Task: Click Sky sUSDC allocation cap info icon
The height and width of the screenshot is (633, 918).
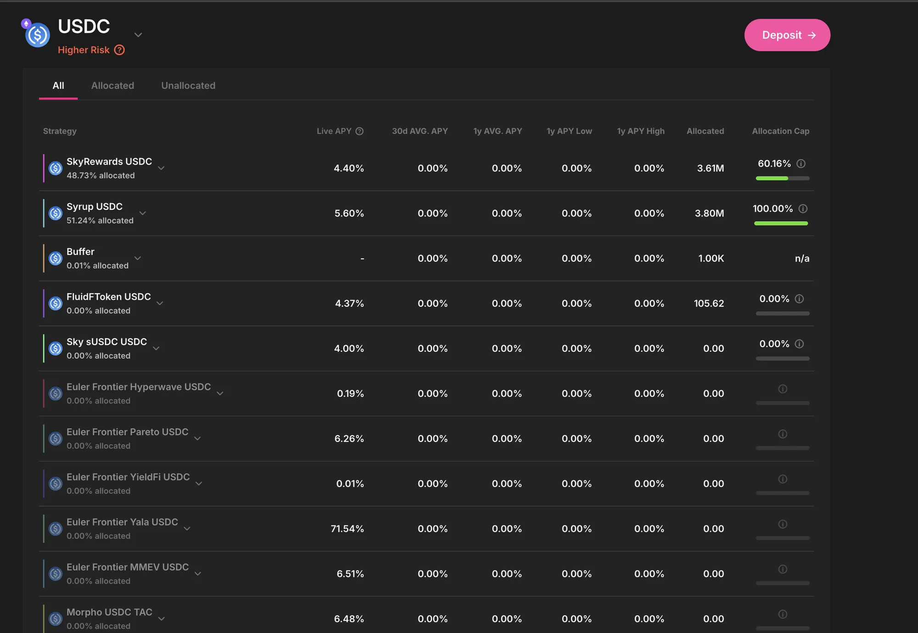Action: (799, 344)
